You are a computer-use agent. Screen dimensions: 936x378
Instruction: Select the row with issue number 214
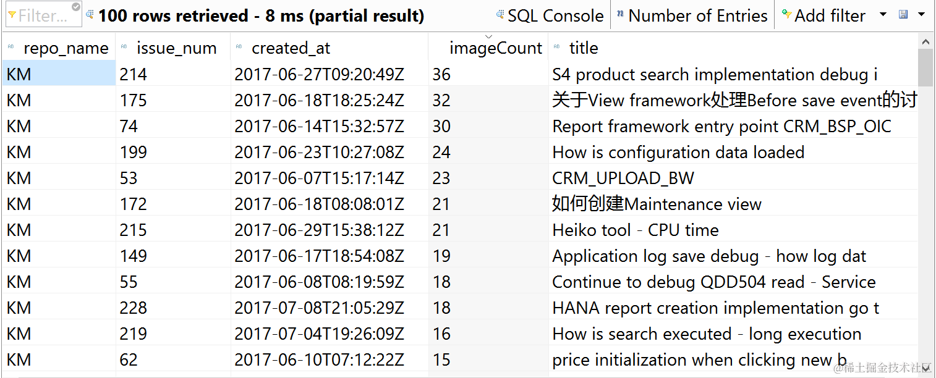[134, 75]
